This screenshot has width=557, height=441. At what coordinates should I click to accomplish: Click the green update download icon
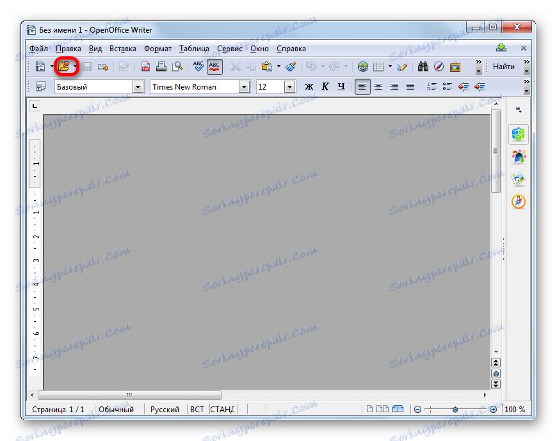[x=501, y=47]
